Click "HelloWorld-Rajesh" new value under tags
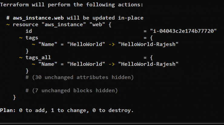This screenshot has width=224, height=125. 148,44
